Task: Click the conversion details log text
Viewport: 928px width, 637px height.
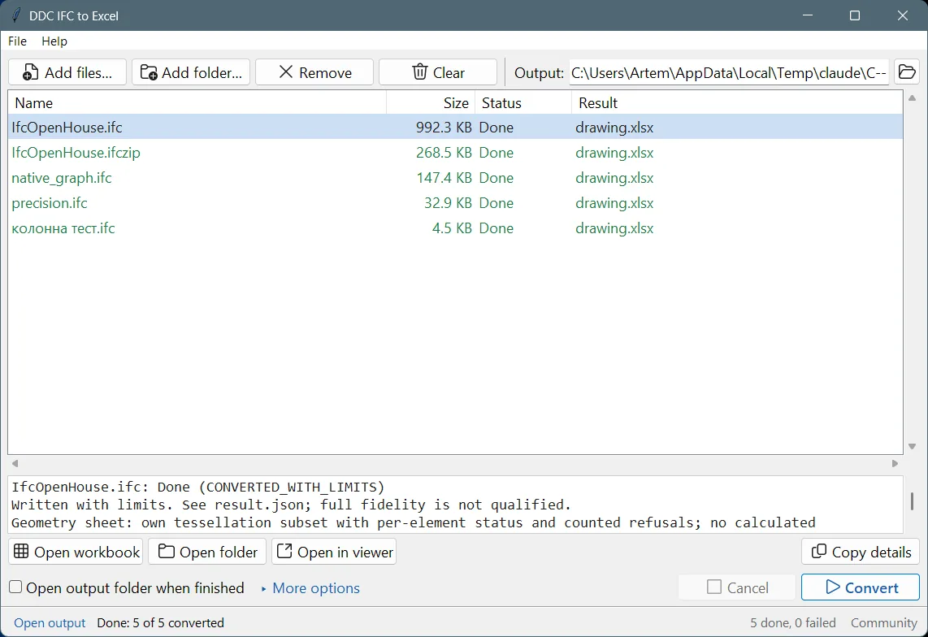Action: click(455, 505)
